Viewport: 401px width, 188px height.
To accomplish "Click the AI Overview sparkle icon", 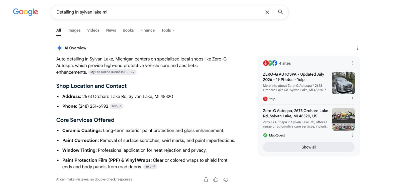I will pyautogui.click(x=59, y=48).
